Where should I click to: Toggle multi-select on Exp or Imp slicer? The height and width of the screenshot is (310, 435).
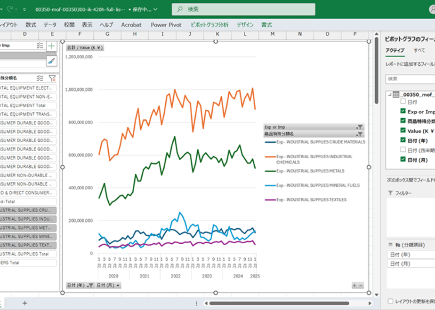pos(40,46)
